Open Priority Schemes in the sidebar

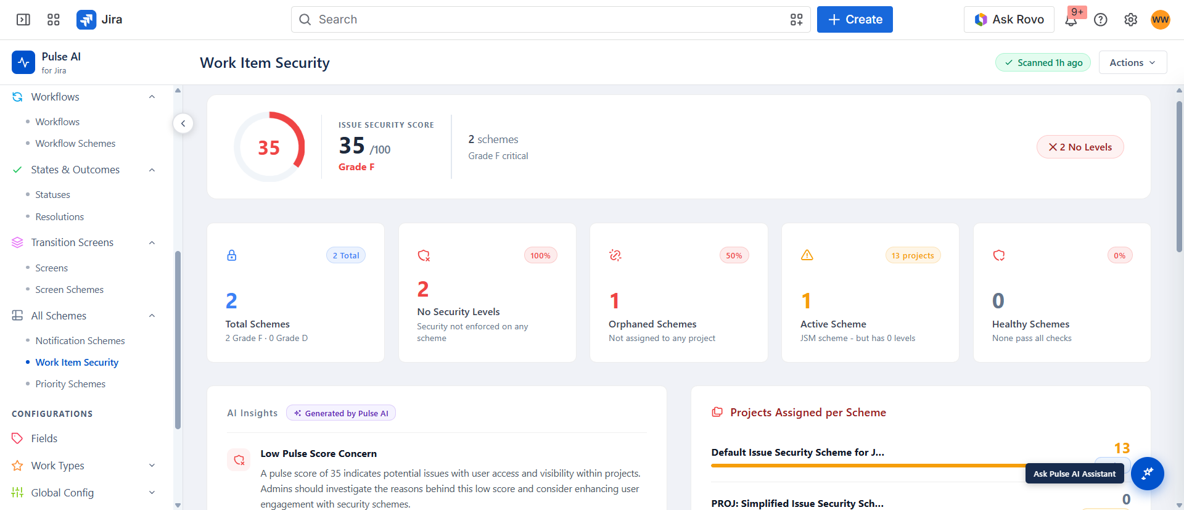pyautogui.click(x=70, y=384)
